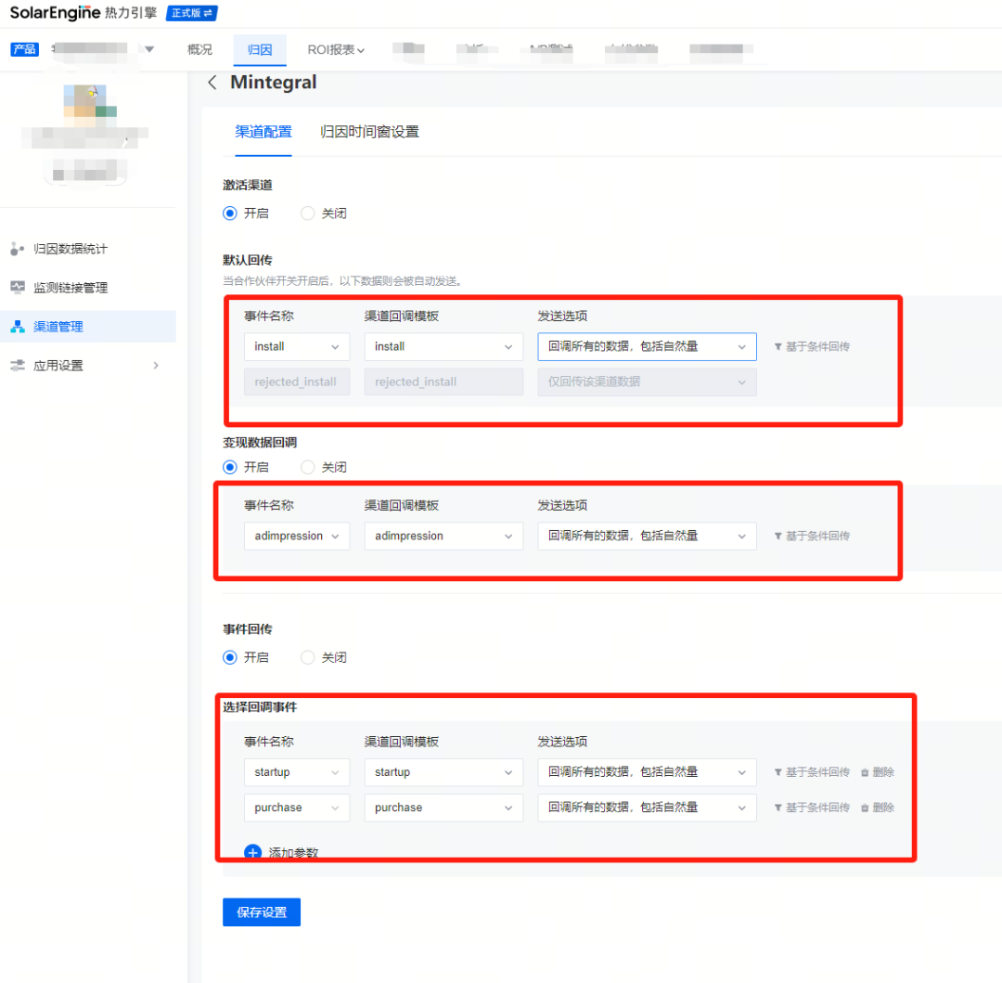The height and width of the screenshot is (983, 1002).
Task: Click the filter icon in the install row
Action: click(777, 347)
